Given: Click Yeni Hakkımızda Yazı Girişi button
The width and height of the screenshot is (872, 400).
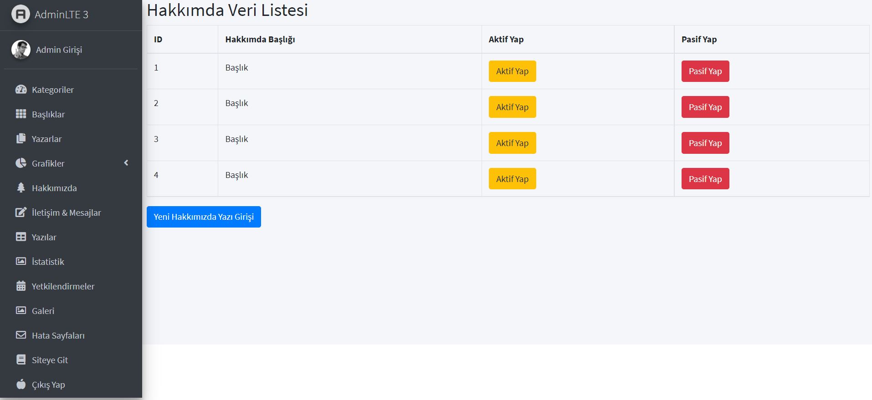Looking at the screenshot, I should (204, 217).
